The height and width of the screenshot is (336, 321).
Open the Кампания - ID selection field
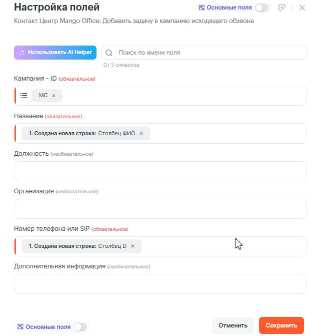180,96
